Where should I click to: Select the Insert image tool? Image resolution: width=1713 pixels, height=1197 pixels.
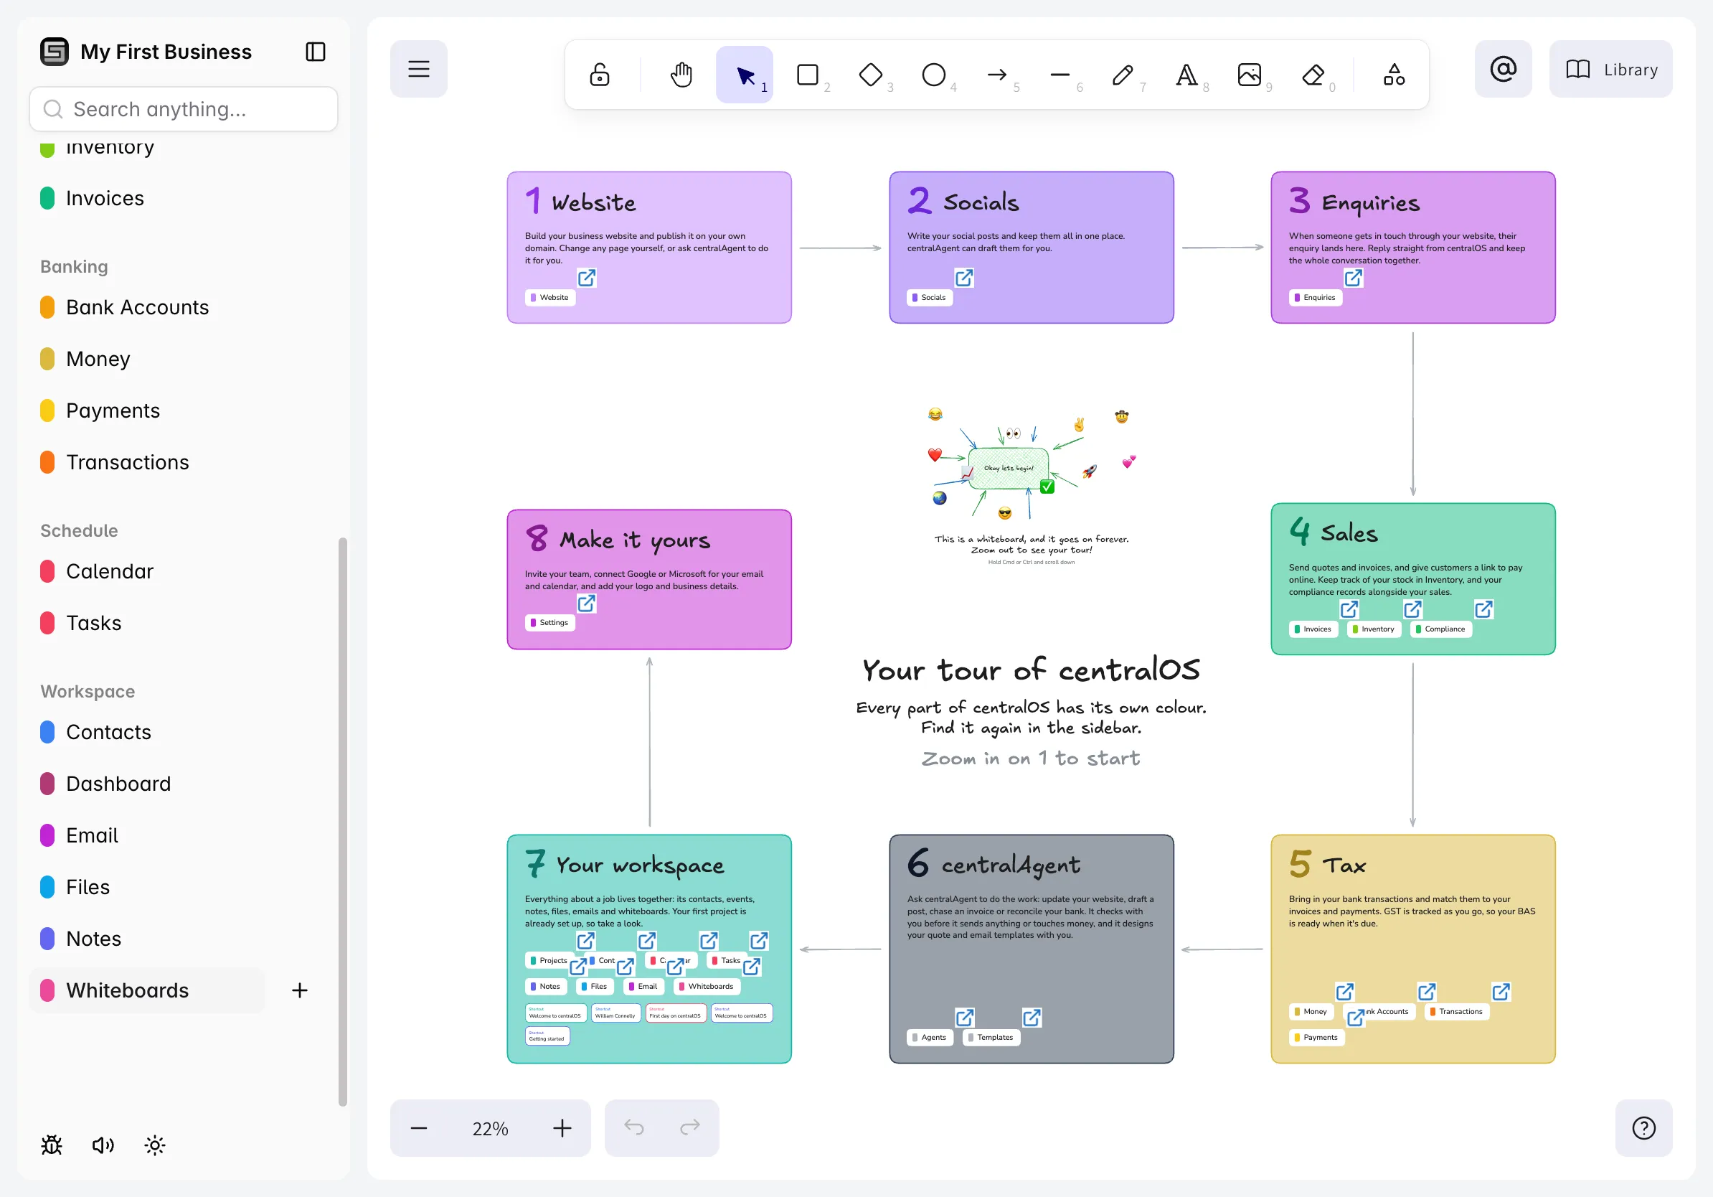pos(1249,75)
